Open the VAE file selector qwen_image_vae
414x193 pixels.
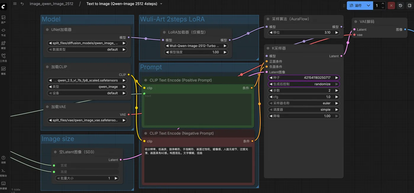coord(87,120)
